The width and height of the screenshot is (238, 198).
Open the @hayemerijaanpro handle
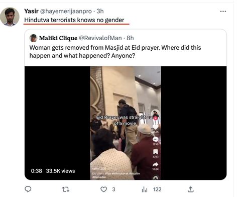66,11
